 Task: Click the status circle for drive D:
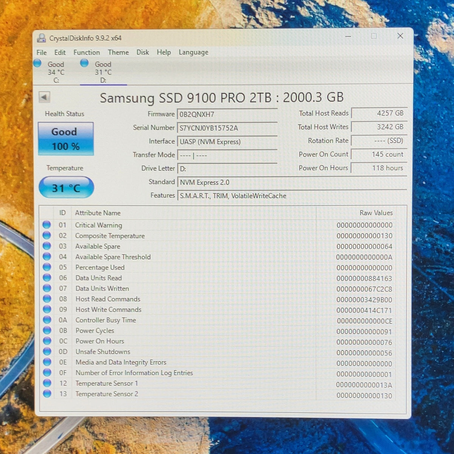[84, 63]
